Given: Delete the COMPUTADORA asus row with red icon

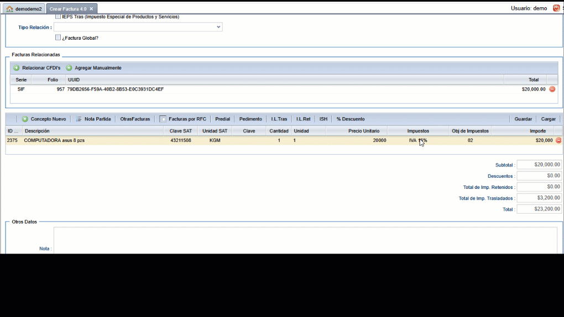Looking at the screenshot, I should click(x=558, y=140).
